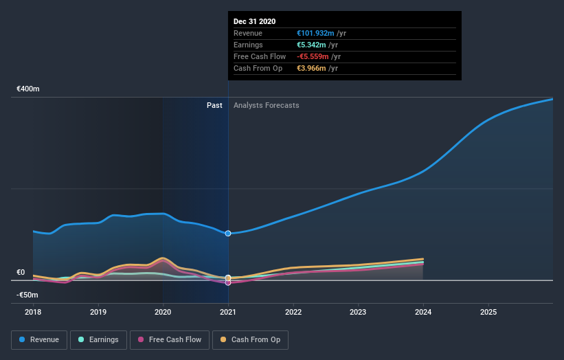
Task: Click the pink Free Cash Flow point at 2021
Action: click(228, 282)
